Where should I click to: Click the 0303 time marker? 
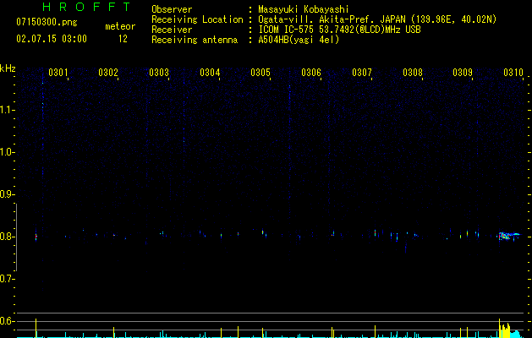click(159, 73)
